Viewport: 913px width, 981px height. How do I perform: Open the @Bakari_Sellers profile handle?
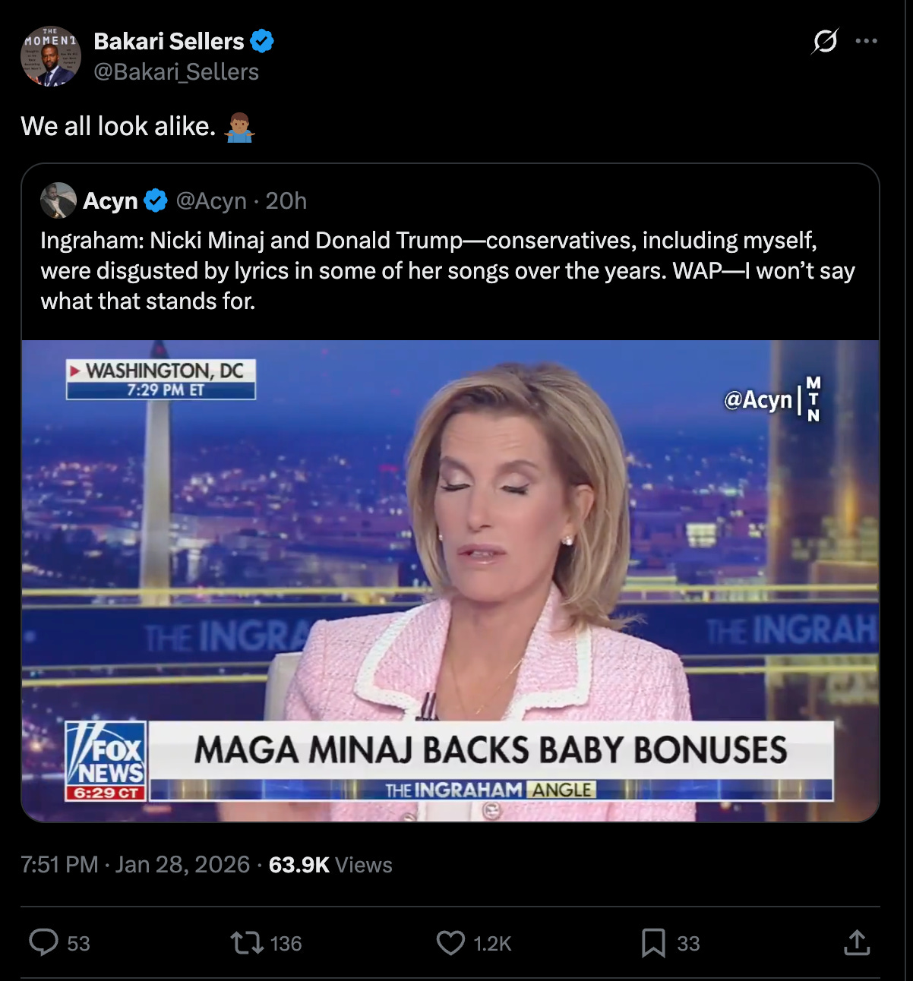point(175,71)
